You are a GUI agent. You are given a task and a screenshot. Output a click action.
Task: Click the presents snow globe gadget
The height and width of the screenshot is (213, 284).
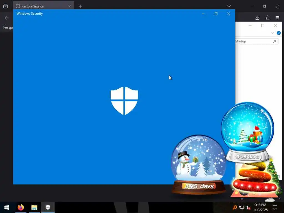pos(248,132)
